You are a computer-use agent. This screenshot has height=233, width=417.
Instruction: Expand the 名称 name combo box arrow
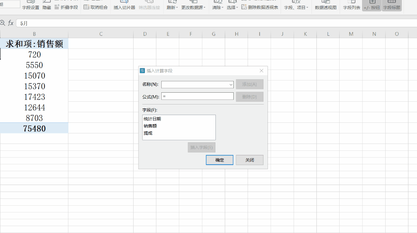point(230,85)
